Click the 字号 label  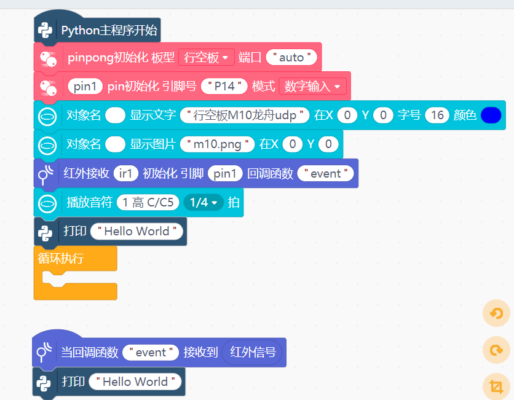point(409,115)
